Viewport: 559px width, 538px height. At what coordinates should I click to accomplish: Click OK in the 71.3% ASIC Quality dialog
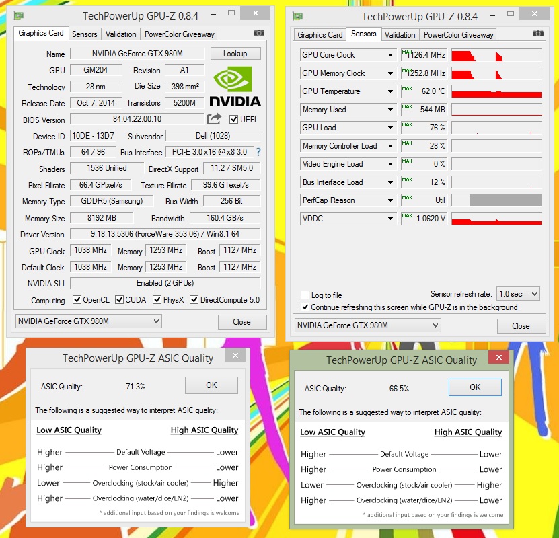(x=211, y=385)
